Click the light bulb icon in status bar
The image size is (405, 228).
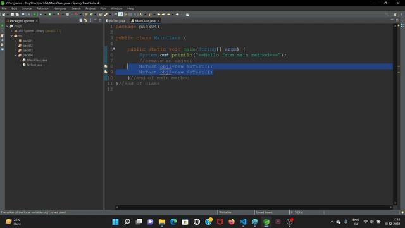pyautogui.click(x=402, y=213)
